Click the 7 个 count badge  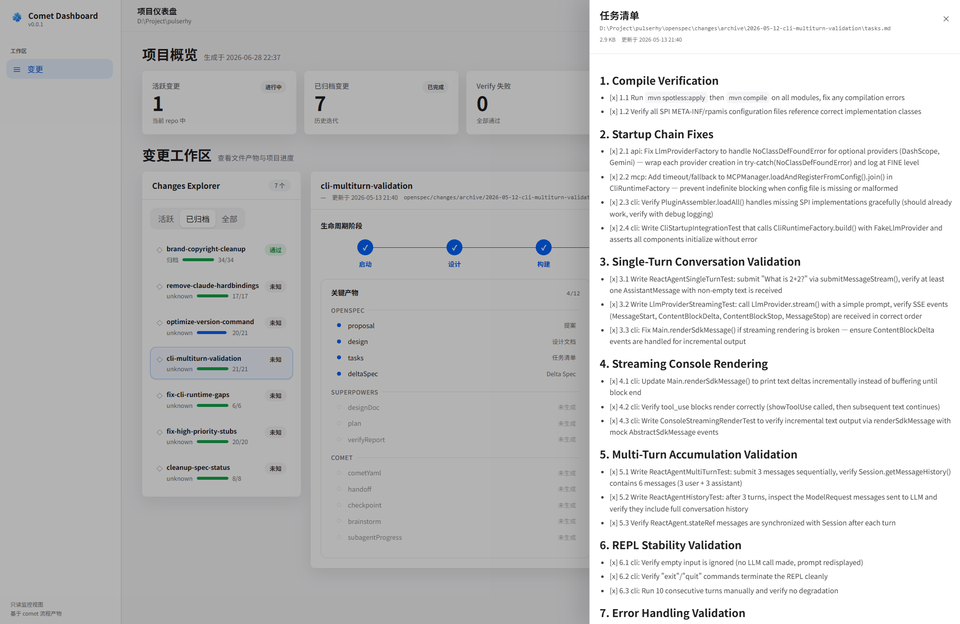[x=280, y=186]
